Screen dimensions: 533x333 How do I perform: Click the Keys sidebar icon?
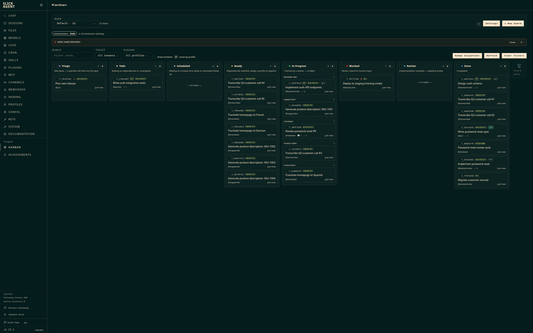[x=5, y=119]
